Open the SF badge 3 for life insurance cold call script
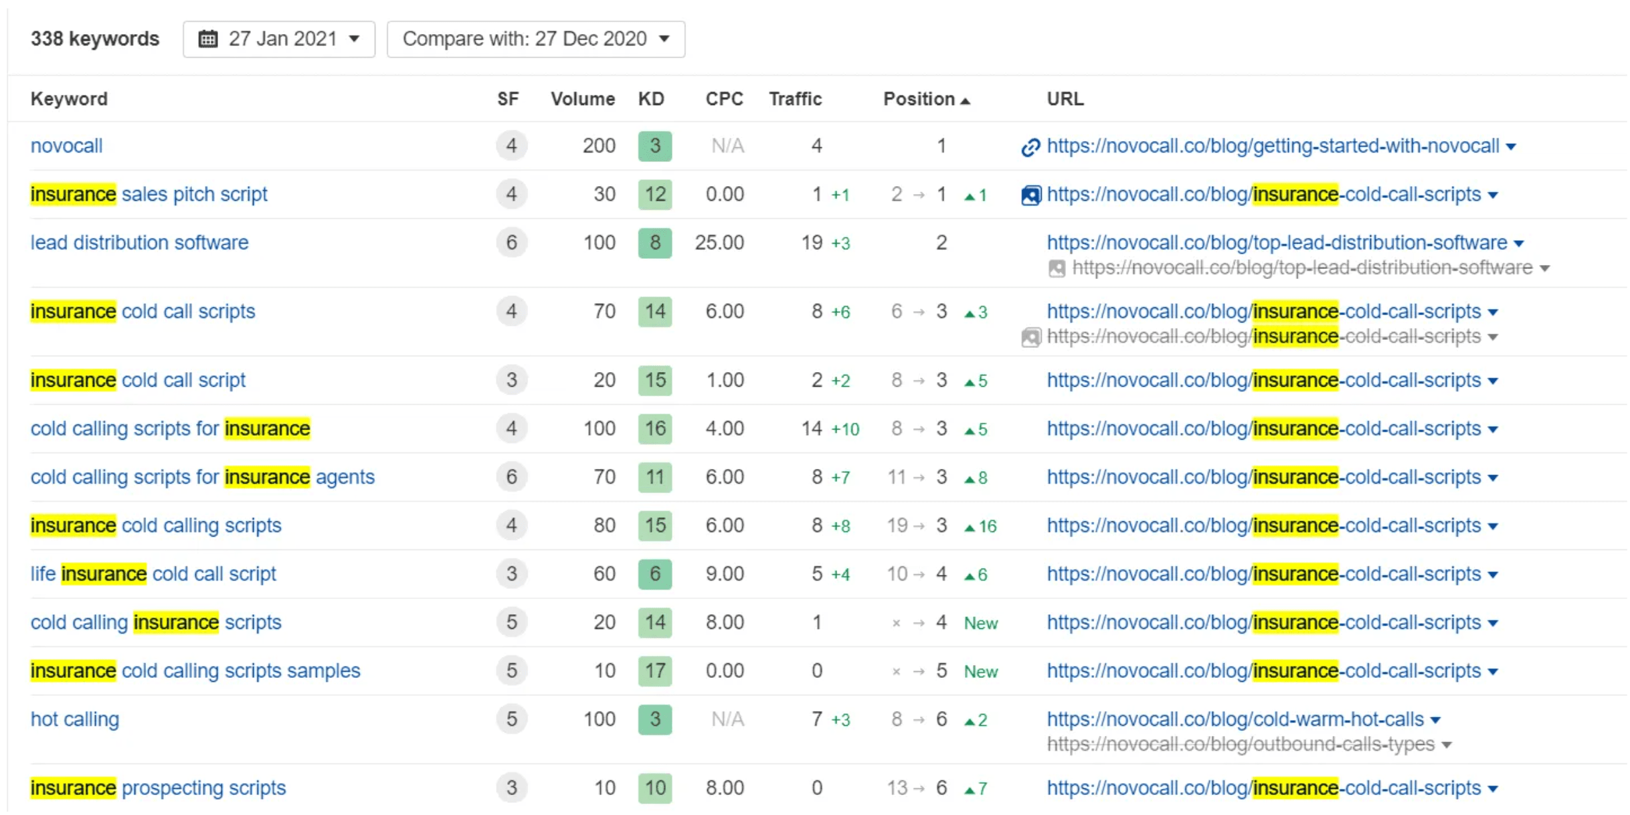The image size is (1630, 815). click(511, 574)
